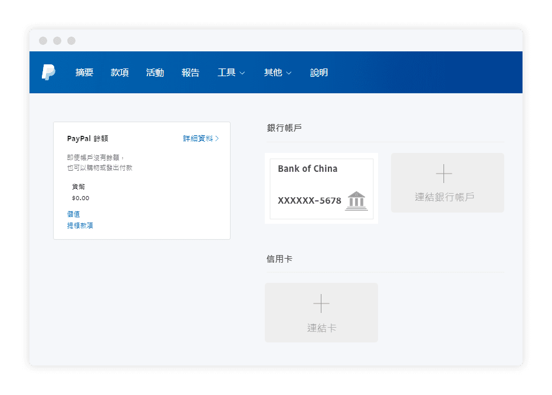The height and width of the screenshot is (395, 552).
Task: Click the 連結銀行帳戶 label text
Action: point(444,197)
